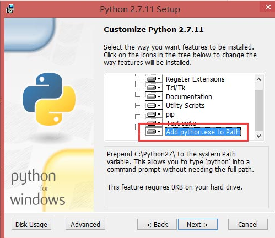Viewport: 275px width, 238px height.
Task: Open the Test suite feature drive icon dropdown
Action: point(154,122)
